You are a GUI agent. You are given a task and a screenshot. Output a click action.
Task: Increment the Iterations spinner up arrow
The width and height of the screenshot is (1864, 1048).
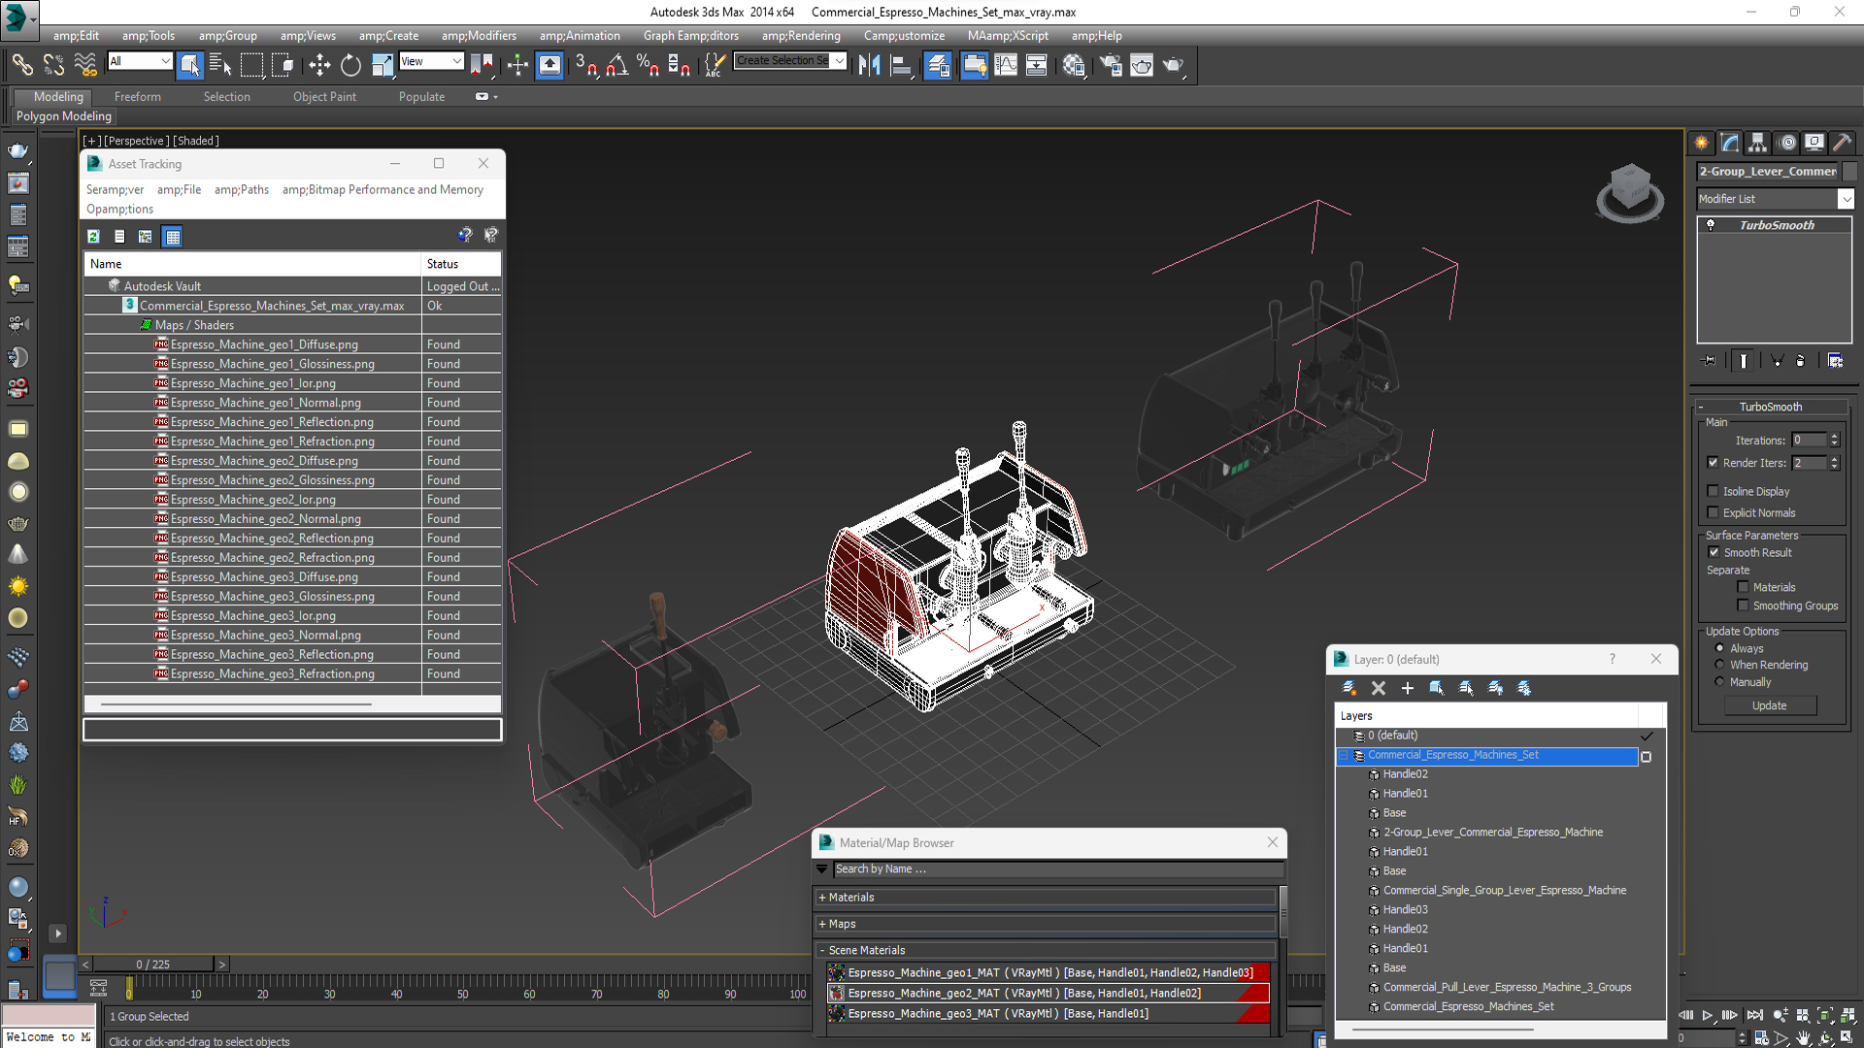click(x=1835, y=437)
